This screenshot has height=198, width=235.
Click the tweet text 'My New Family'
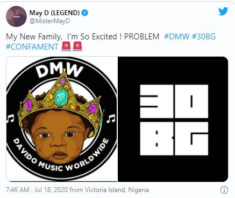33,37
